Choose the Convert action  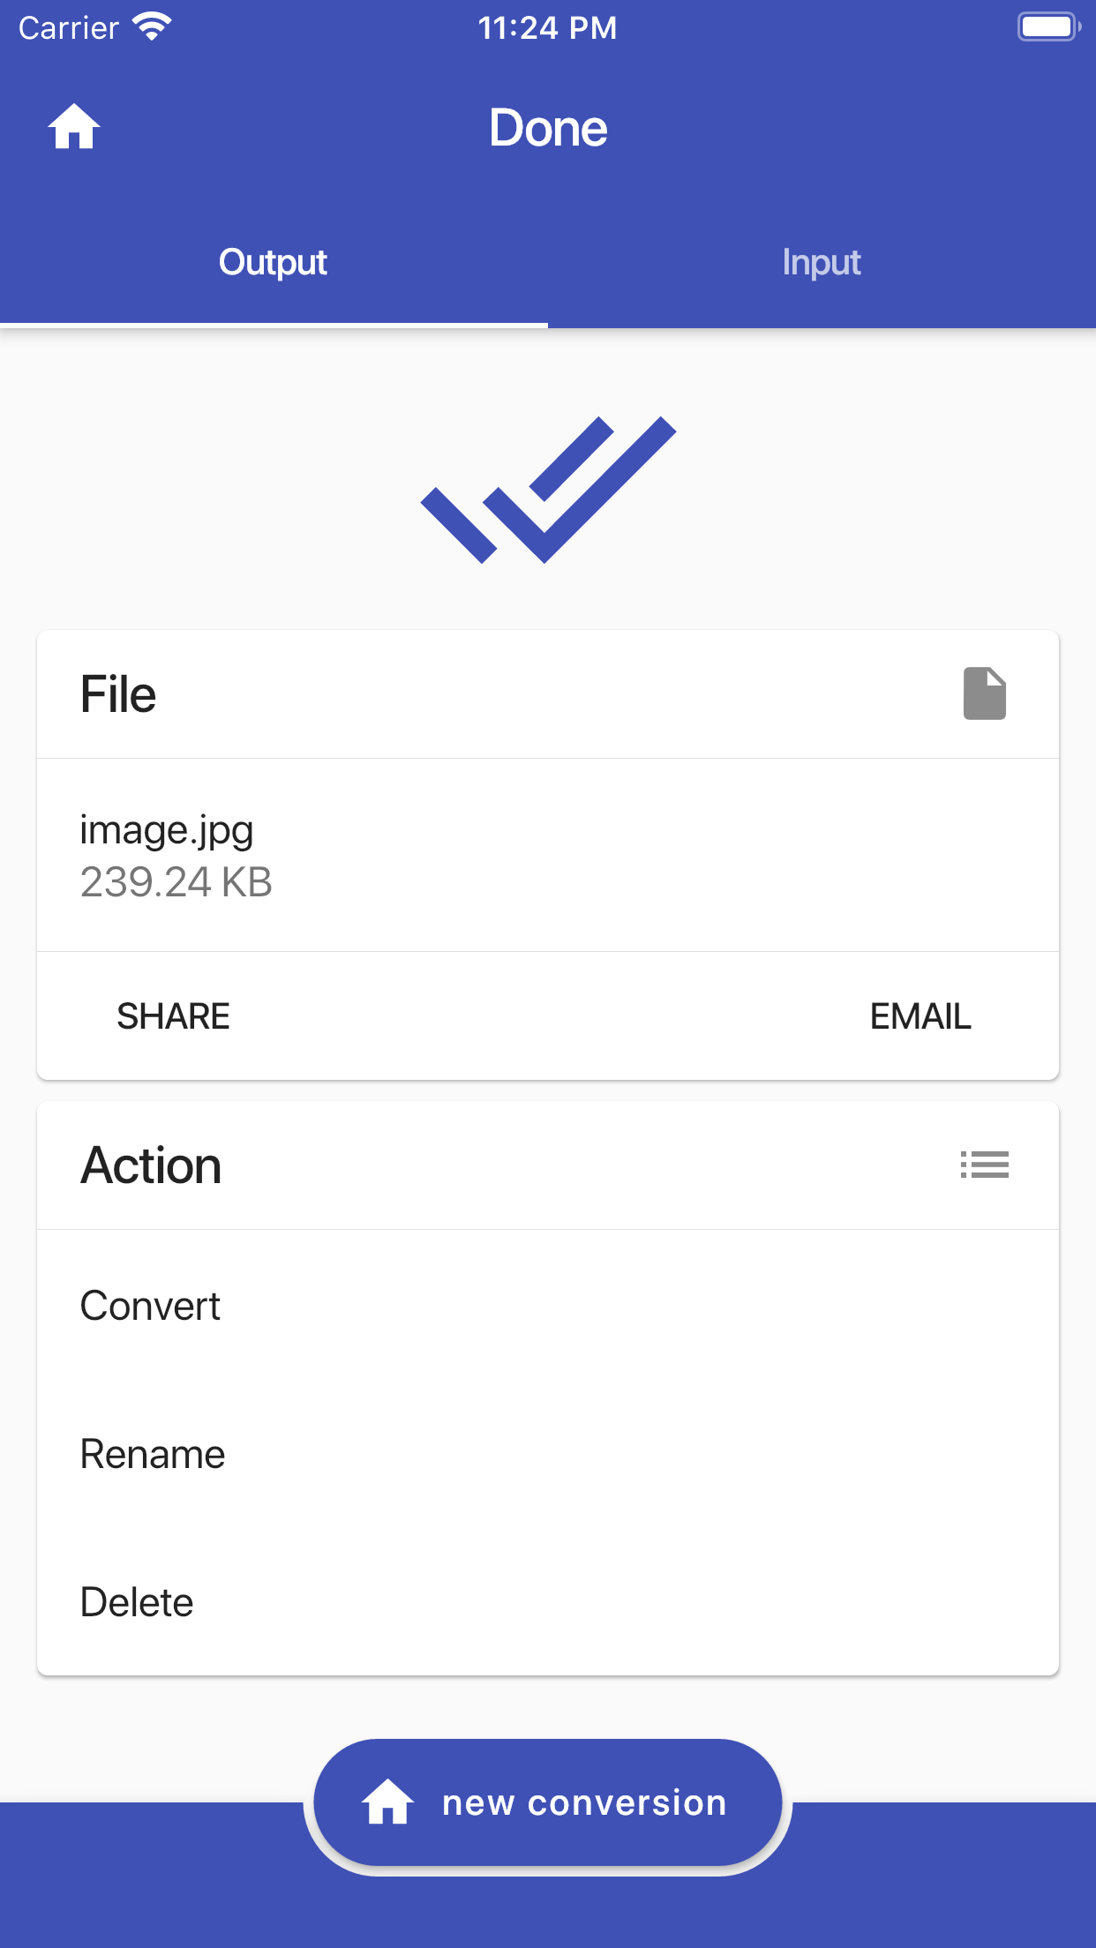tap(150, 1307)
